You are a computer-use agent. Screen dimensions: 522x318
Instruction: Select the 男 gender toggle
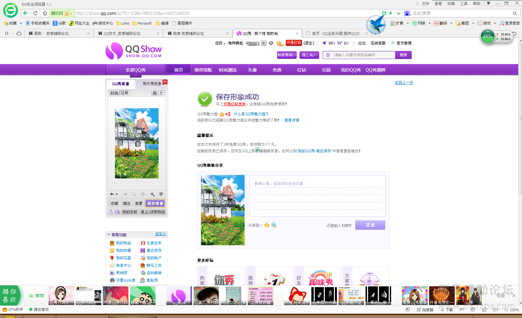click(x=155, y=93)
